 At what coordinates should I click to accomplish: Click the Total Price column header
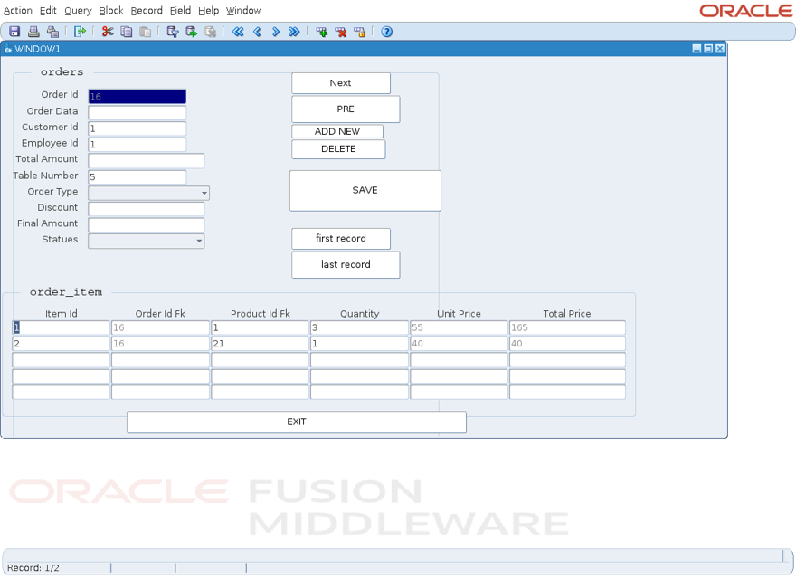567,313
